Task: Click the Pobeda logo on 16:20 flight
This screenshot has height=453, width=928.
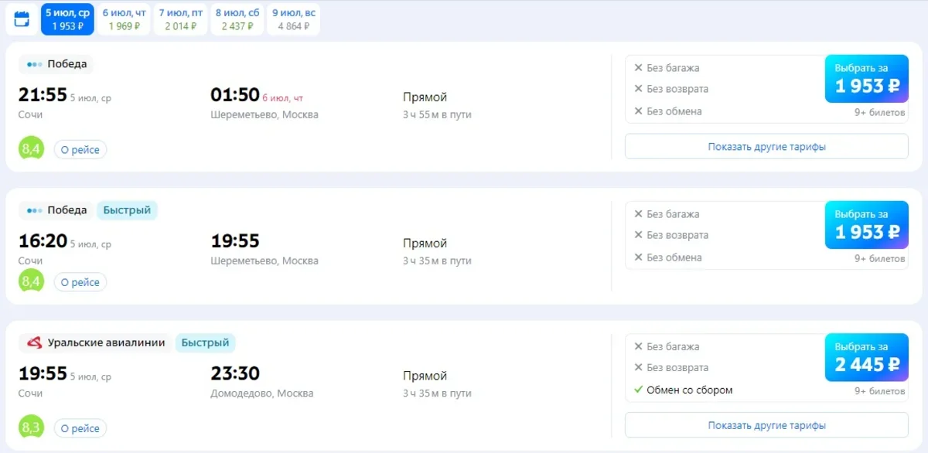Action: tap(35, 210)
